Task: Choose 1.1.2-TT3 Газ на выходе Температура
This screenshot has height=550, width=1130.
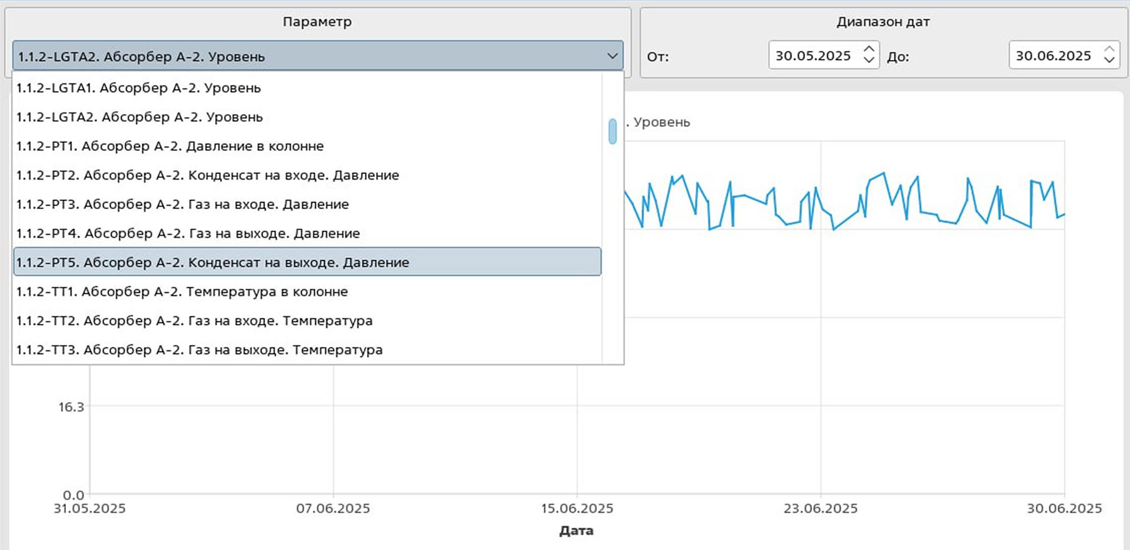Action: pos(199,350)
